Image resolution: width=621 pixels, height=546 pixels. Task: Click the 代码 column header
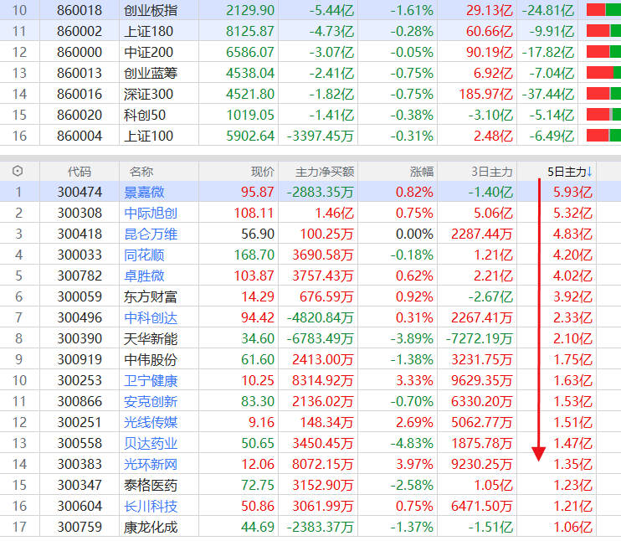coord(80,172)
